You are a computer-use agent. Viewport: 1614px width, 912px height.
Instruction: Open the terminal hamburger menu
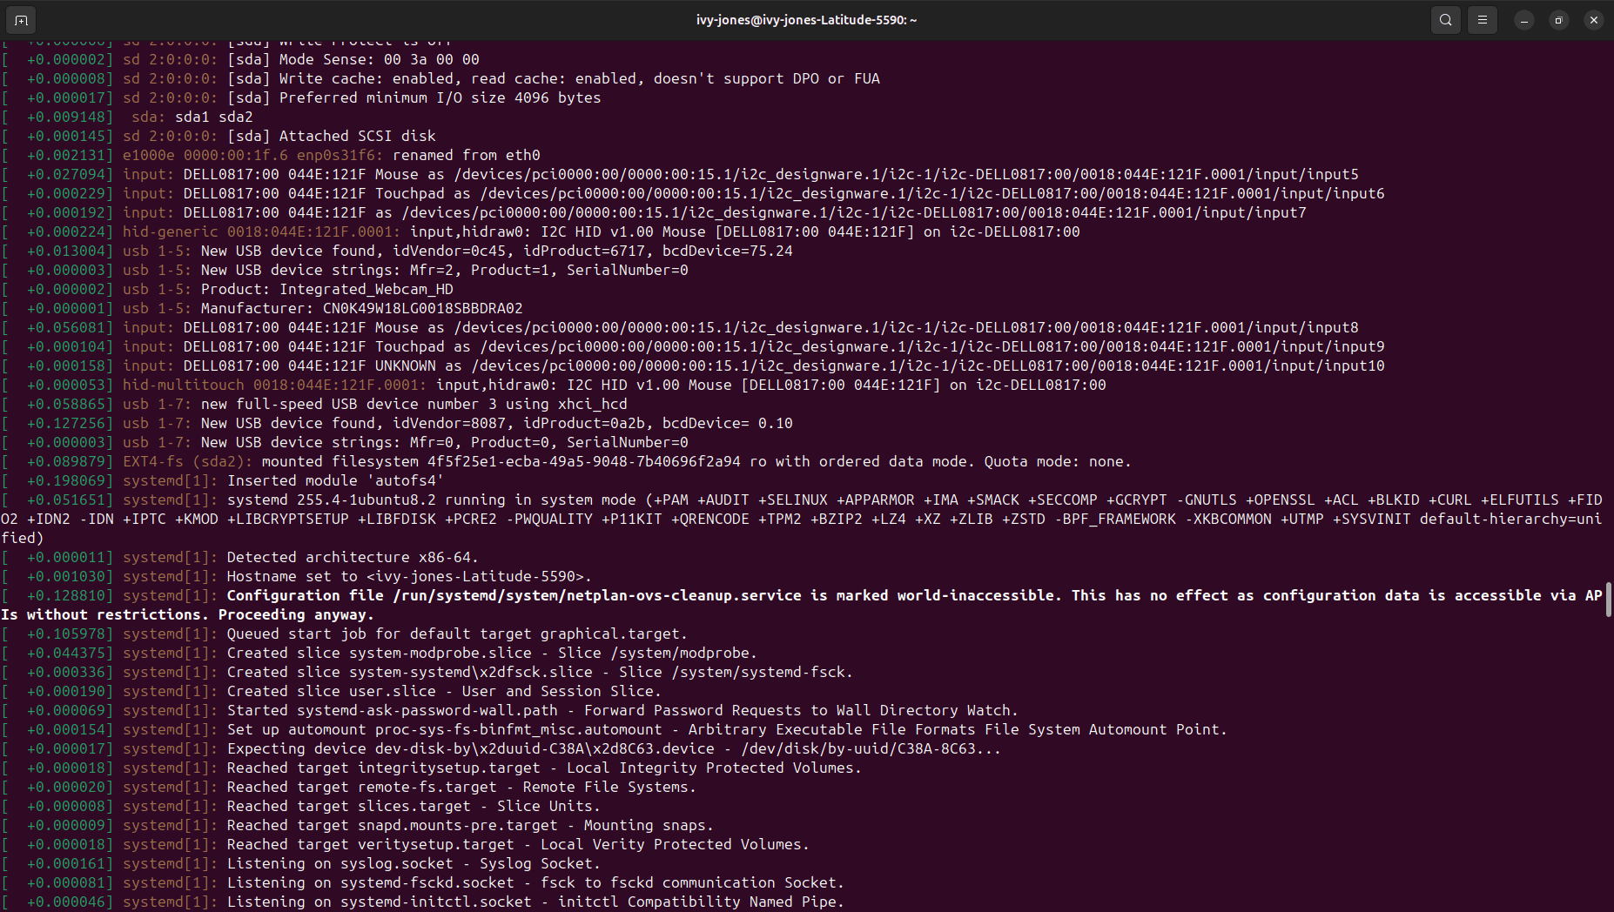(x=1483, y=19)
